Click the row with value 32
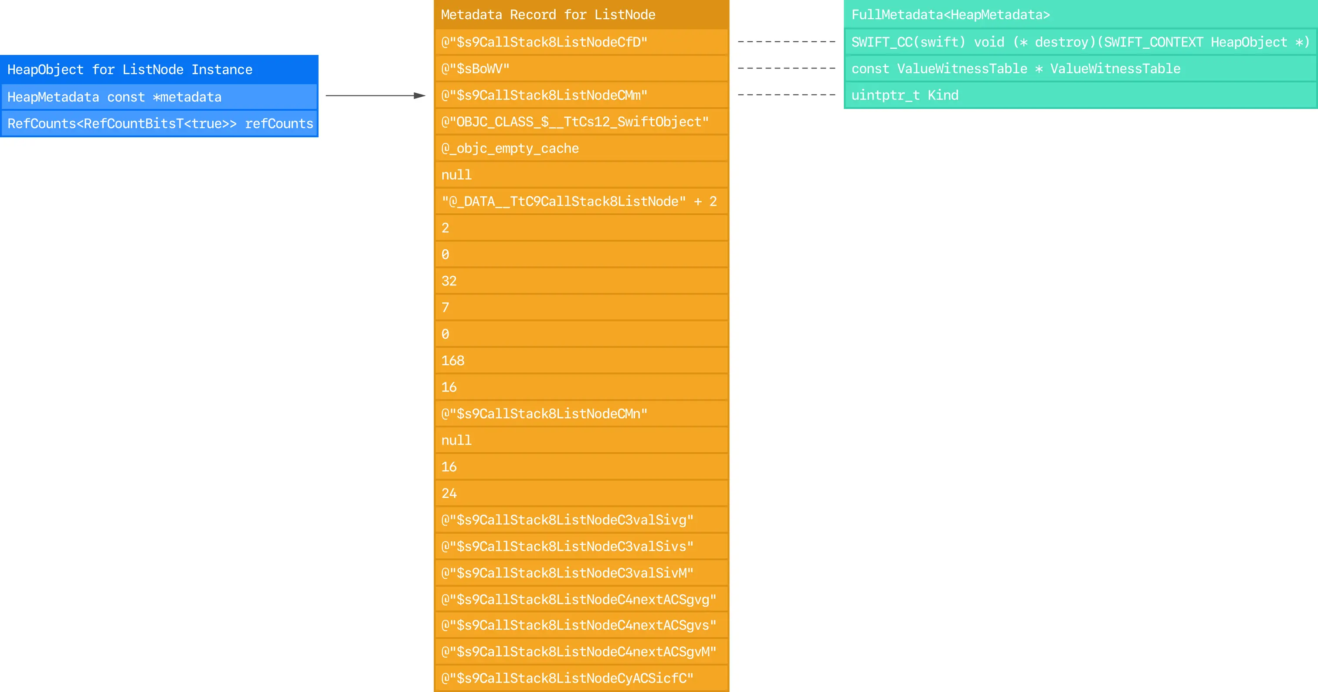 (x=581, y=281)
